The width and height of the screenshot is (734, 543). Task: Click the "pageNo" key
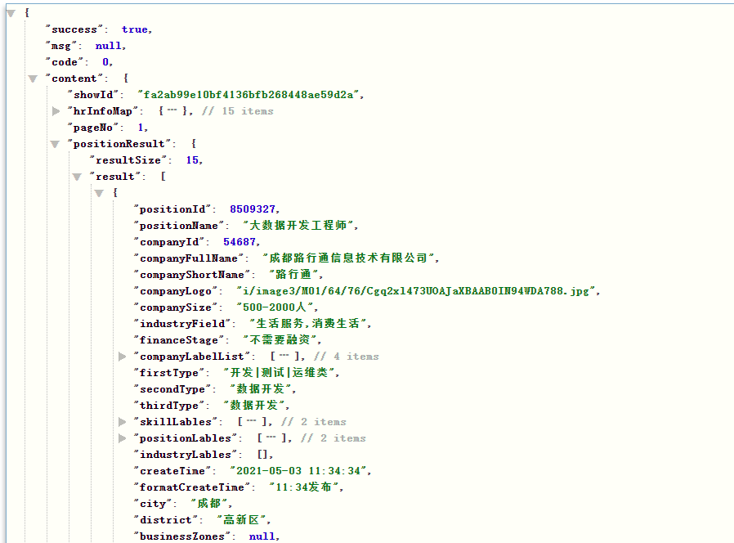pyautogui.click(x=93, y=128)
